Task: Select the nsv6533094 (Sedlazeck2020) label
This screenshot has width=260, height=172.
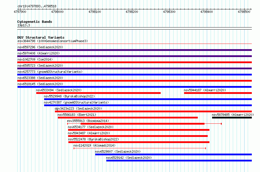Action: pyautogui.click(x=59, y=90)
